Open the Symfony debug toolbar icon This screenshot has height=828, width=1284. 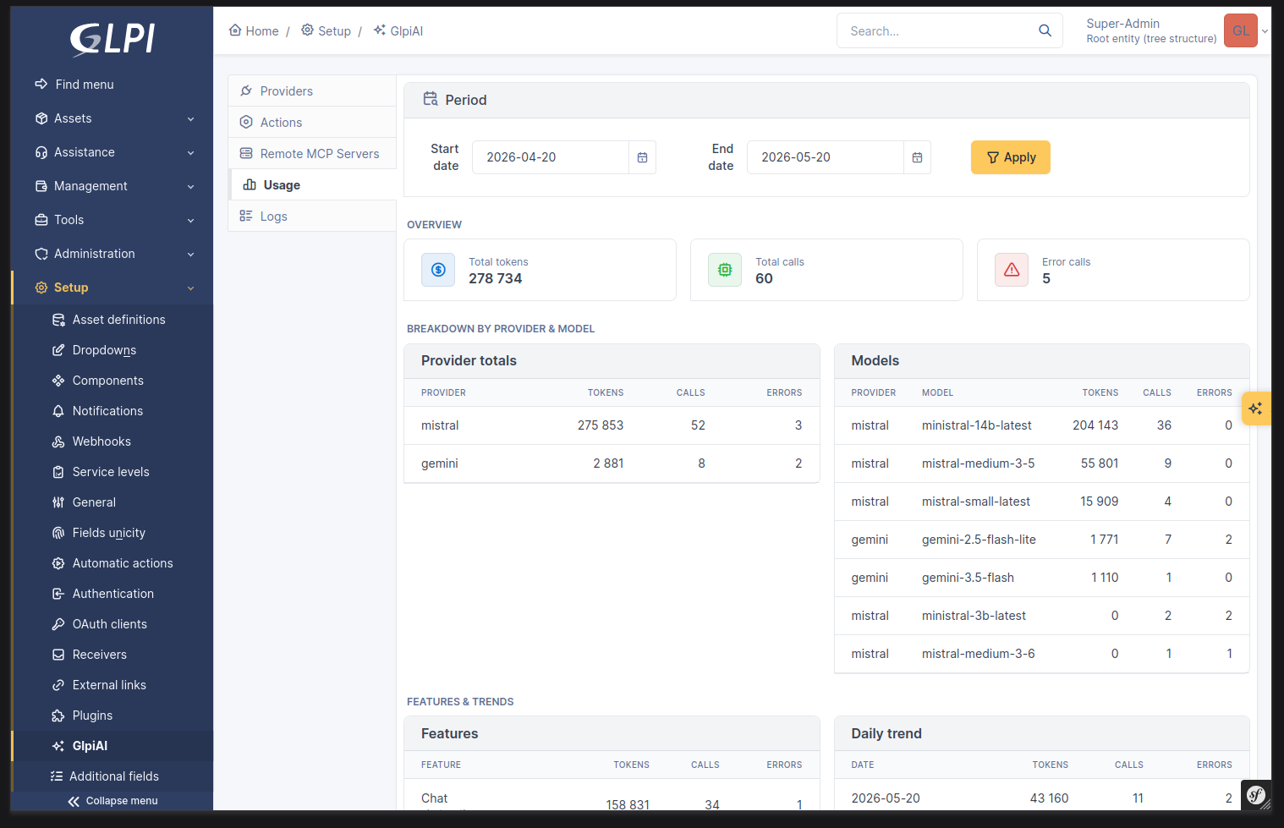pyautogui.click(x=1256, y=795)
